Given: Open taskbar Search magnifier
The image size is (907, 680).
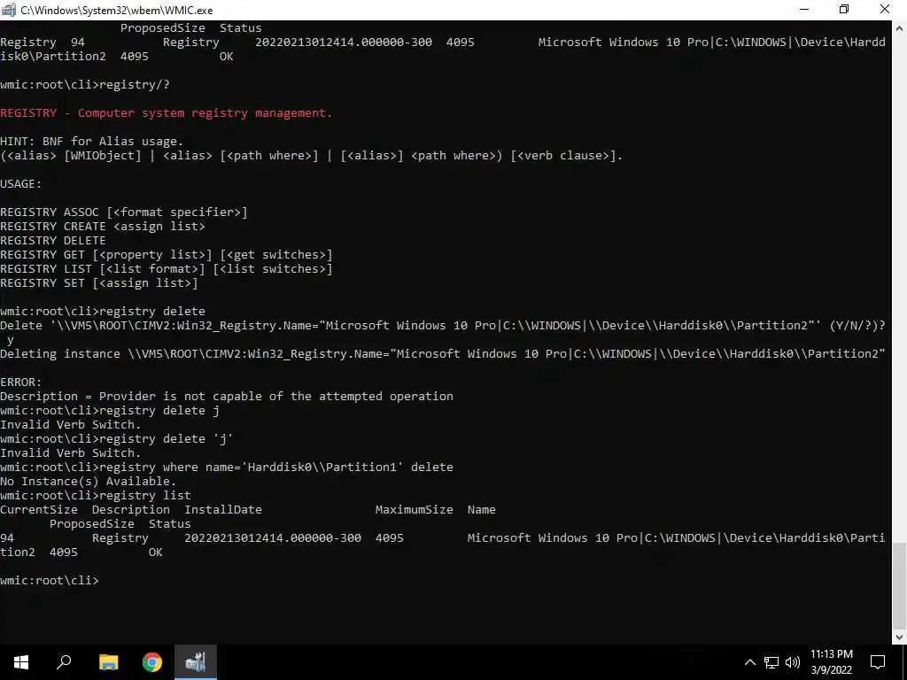Looking at the screenshot, I should coord(64,662).
